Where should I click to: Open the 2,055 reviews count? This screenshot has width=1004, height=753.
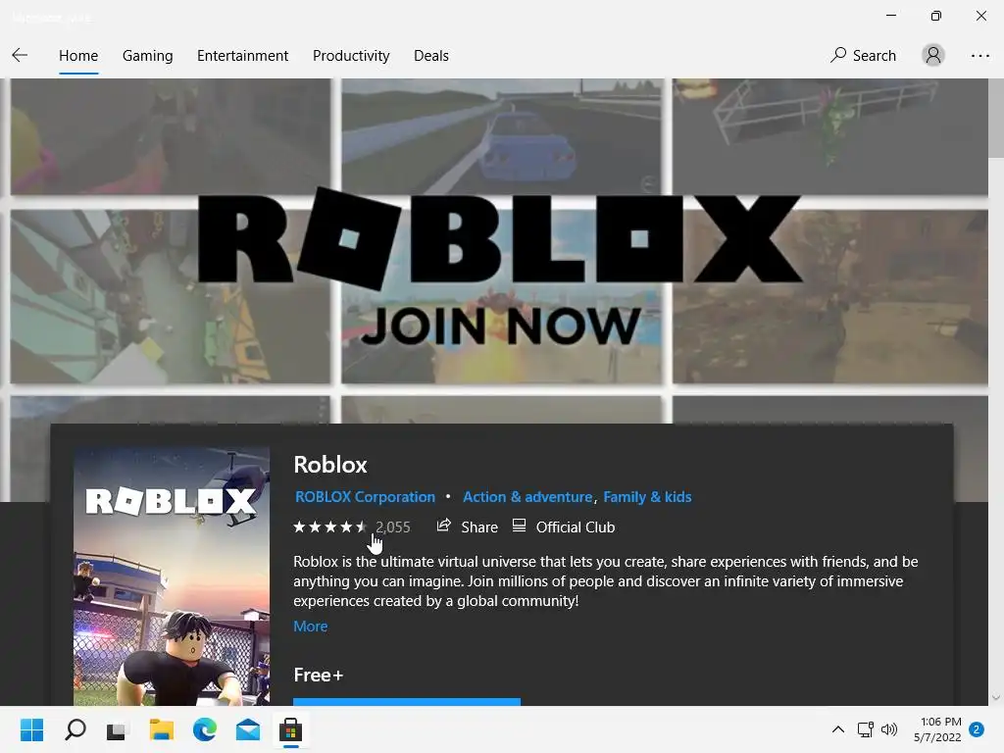click(x=392, y=527)
